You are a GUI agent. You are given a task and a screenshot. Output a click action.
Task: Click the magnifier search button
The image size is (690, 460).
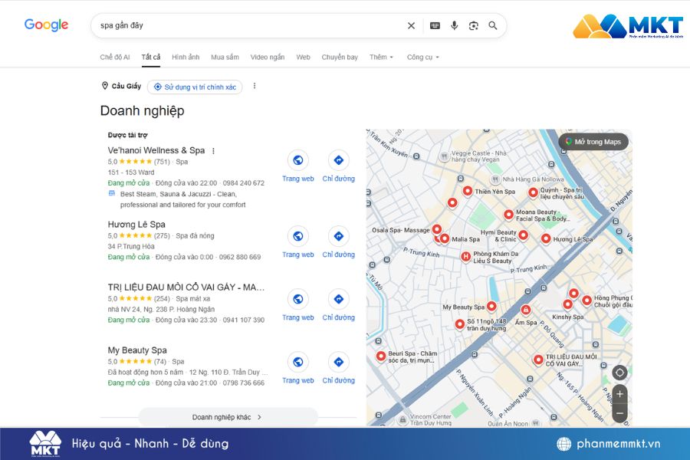(493, 25)
